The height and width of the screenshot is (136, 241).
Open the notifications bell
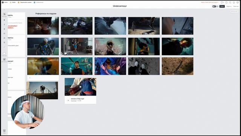pos(234,3)
